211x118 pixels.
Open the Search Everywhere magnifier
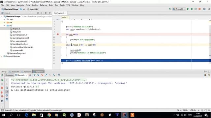[x=209, y=9]
